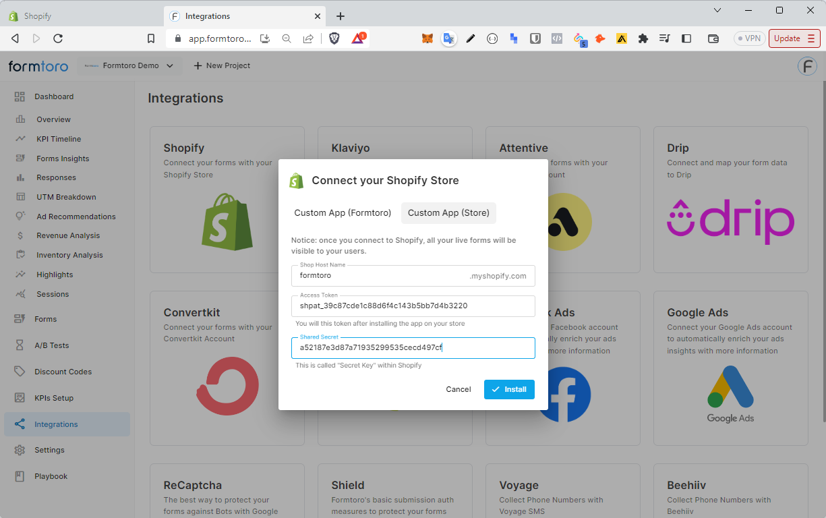Click the Shared Secret field
826x518 pixels.
click(413, 348)
